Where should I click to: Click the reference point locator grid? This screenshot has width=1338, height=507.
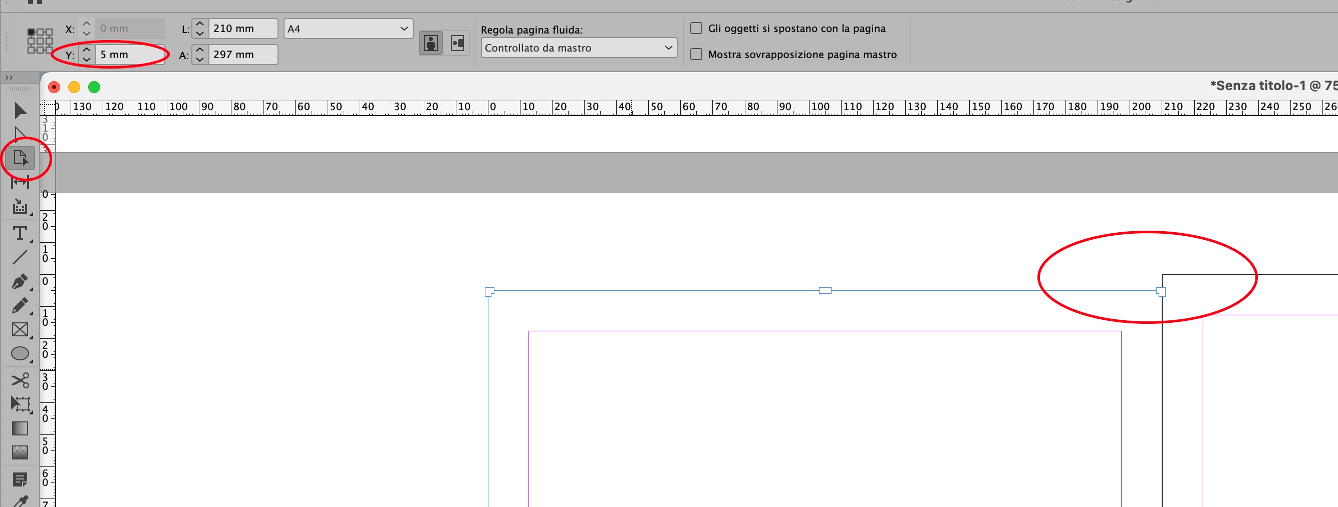tap(40, 41)
